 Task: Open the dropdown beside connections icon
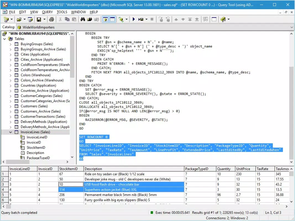229,19
